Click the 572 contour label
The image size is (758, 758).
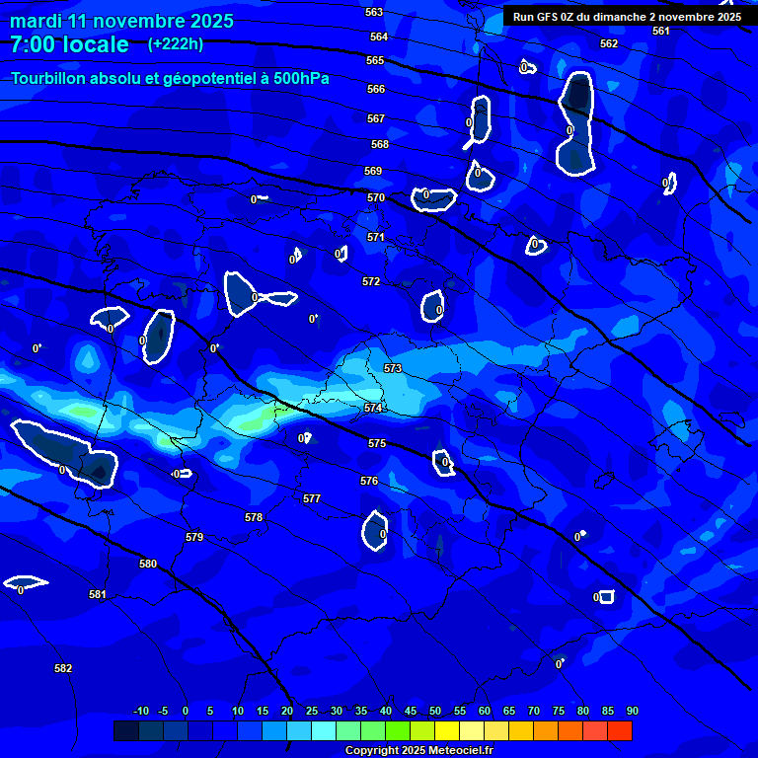coord(371,281)
